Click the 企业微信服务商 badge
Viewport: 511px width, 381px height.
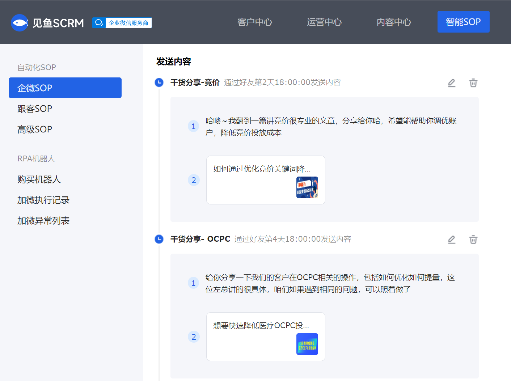(x=122, y=23)
